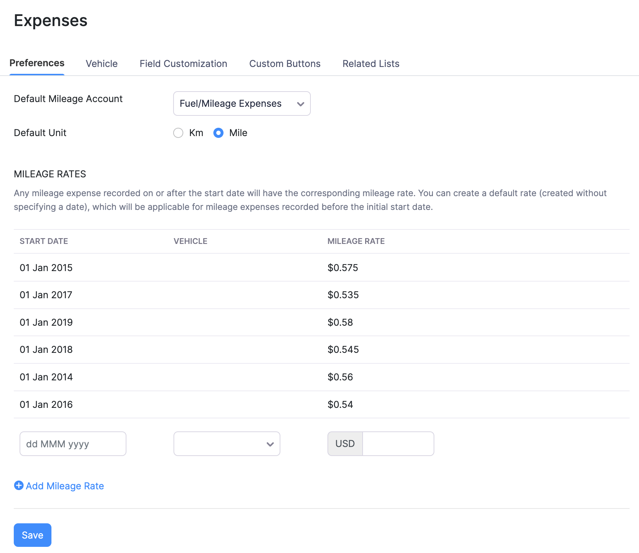
Task: Open the Default Mileage Account dropdown arrow
Action: coord(300,104)
